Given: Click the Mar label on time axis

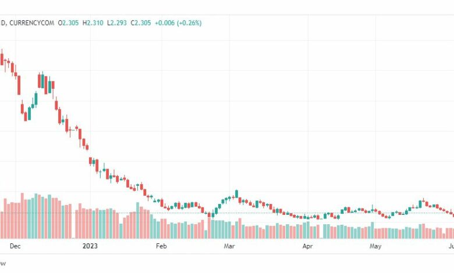Looking at the screenshot, I should point(229,246).
